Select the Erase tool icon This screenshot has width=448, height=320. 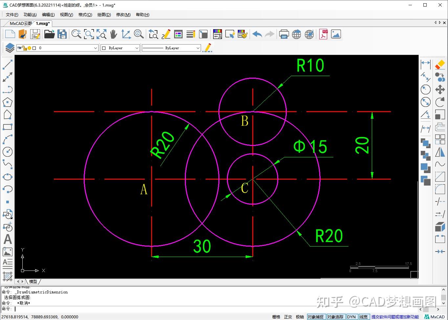coord(440,64)
